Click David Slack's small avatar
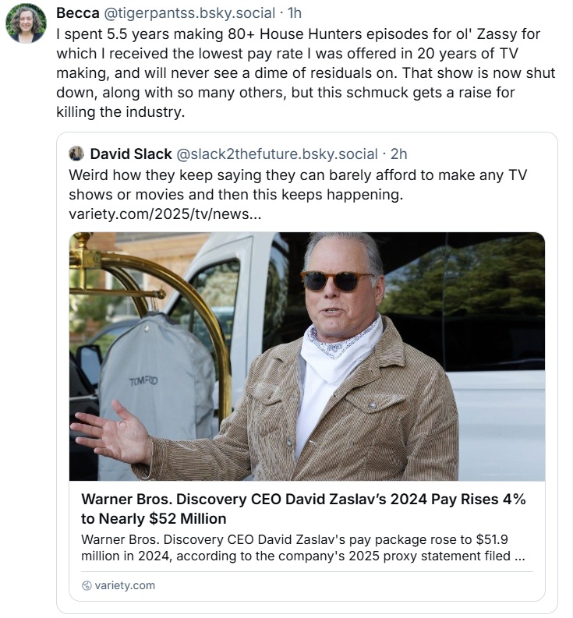Image resolution: width=573 pixels, height=618 pixels. [x=76, y=154]
